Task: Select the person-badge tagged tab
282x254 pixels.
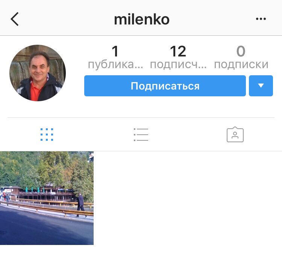Action: 235,134
